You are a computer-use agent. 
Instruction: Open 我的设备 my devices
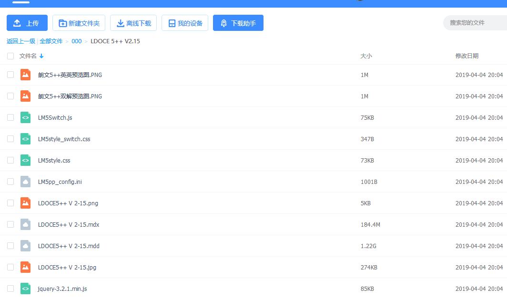click(184, 23)
